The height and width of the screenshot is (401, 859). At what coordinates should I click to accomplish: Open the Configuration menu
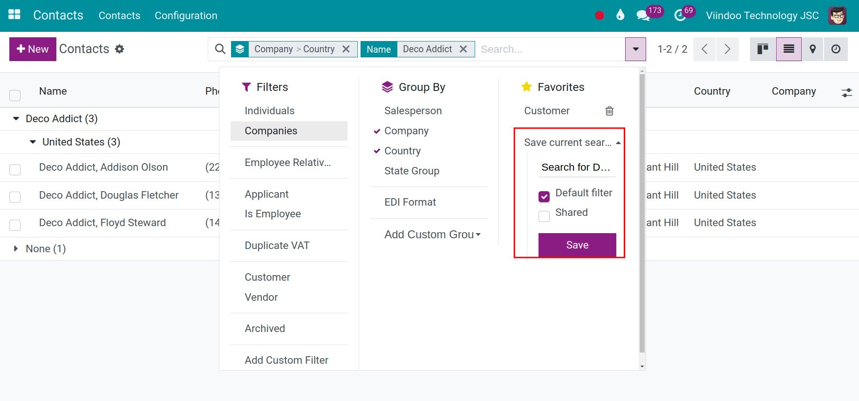[186, 15]
